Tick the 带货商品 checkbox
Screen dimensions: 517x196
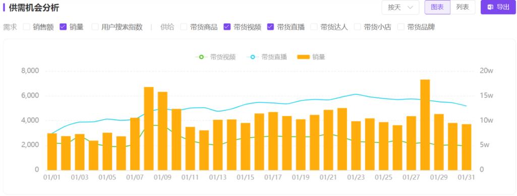(184, 27)
